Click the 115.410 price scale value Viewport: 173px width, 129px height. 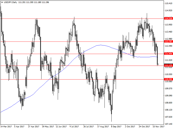(168, 3)
